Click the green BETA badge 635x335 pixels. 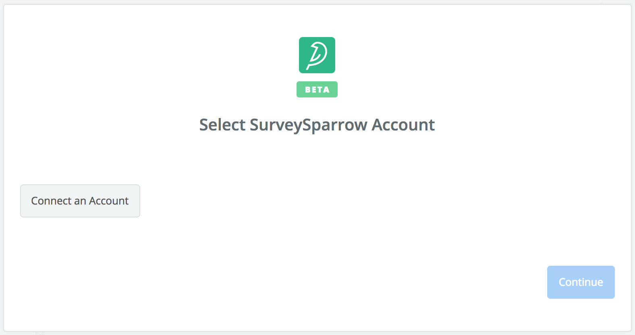(x=317, y=89)
